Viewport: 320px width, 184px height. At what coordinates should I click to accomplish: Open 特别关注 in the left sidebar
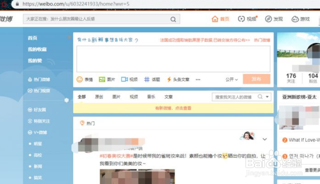point(39,121)
